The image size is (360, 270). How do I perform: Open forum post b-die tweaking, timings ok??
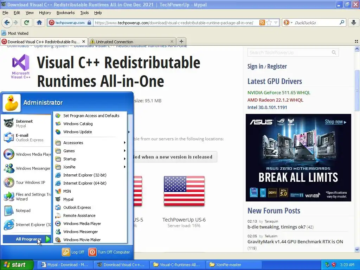(x=276, y=227)
